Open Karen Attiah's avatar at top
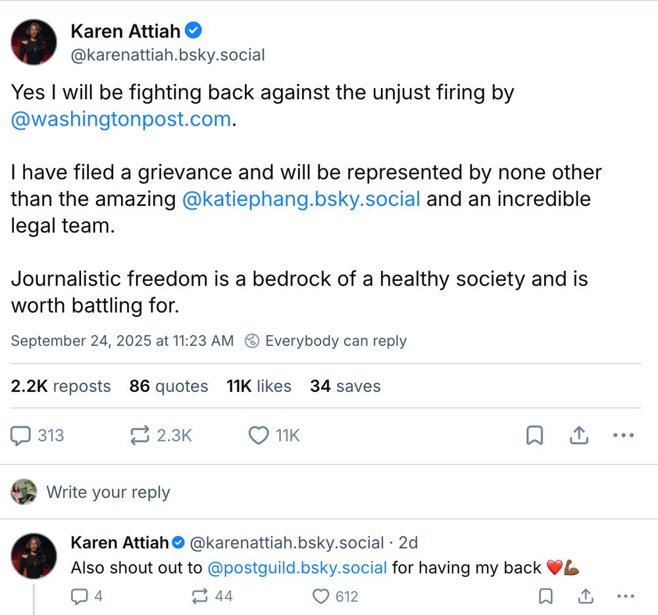The height and width of the screenshot is (615, 658). (x=34, y=42)
